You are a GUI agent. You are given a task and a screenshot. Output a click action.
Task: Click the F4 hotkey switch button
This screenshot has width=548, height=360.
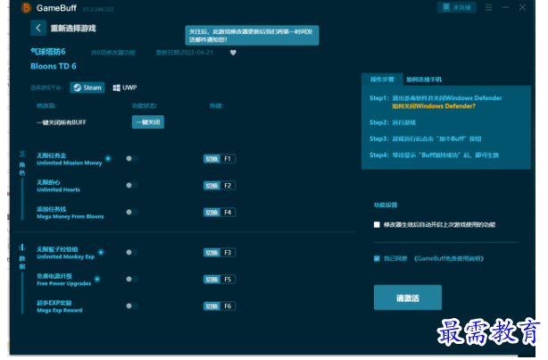point(220,213)
